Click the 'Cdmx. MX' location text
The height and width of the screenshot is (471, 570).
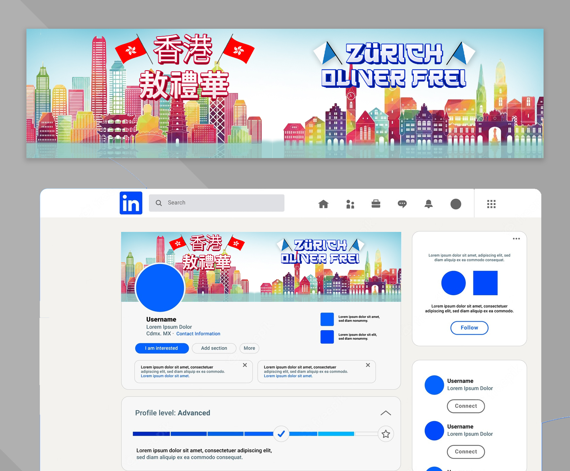point(159,333)
